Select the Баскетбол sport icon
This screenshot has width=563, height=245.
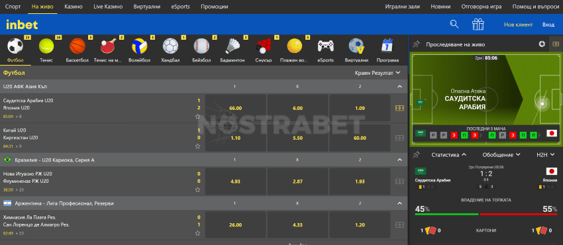pyautogui.click(x=77, y=46)
